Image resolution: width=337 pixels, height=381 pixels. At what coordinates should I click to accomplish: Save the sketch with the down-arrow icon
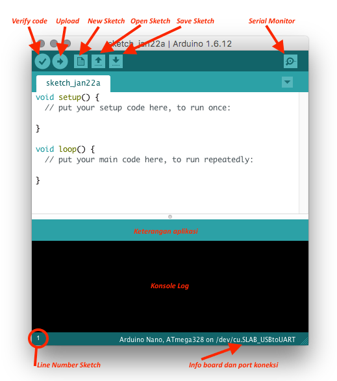[116, 61]
